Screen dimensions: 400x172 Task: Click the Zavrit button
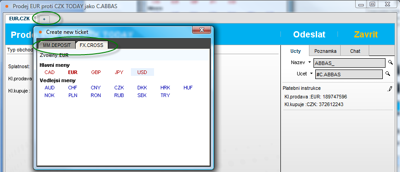[x=366, y=35]
